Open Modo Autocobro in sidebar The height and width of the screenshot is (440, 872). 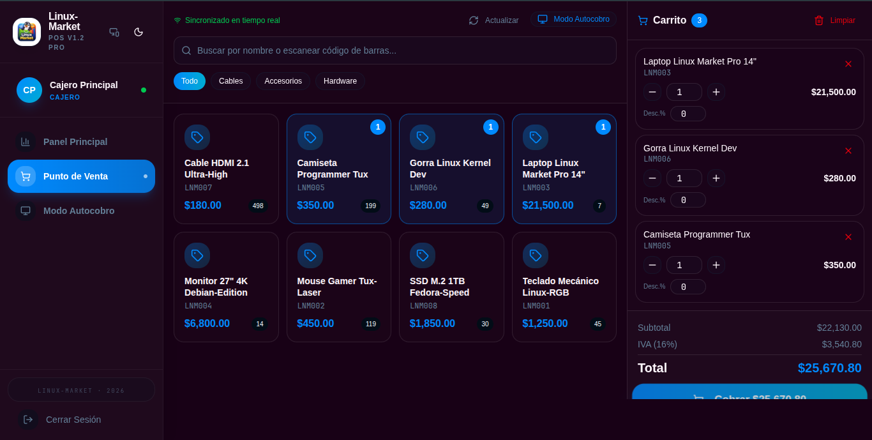pos(81,211)
